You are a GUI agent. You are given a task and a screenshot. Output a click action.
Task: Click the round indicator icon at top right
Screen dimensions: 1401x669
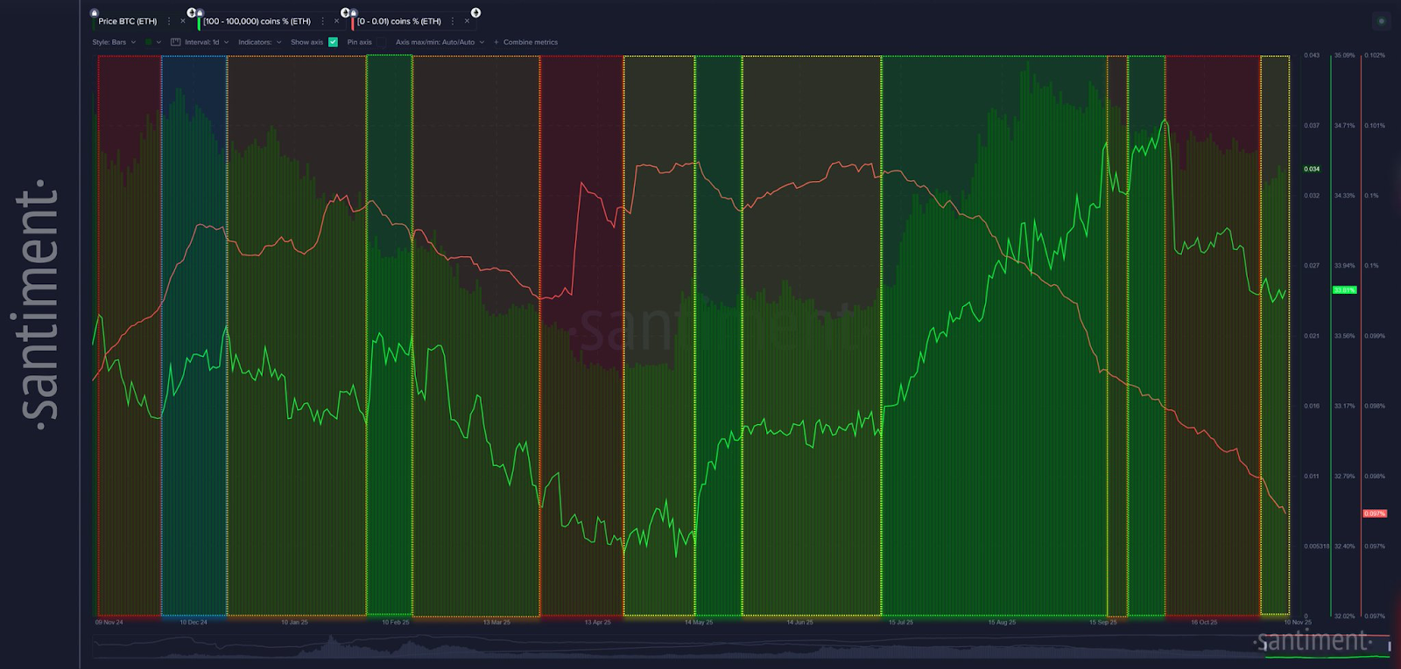[1382, 21]
